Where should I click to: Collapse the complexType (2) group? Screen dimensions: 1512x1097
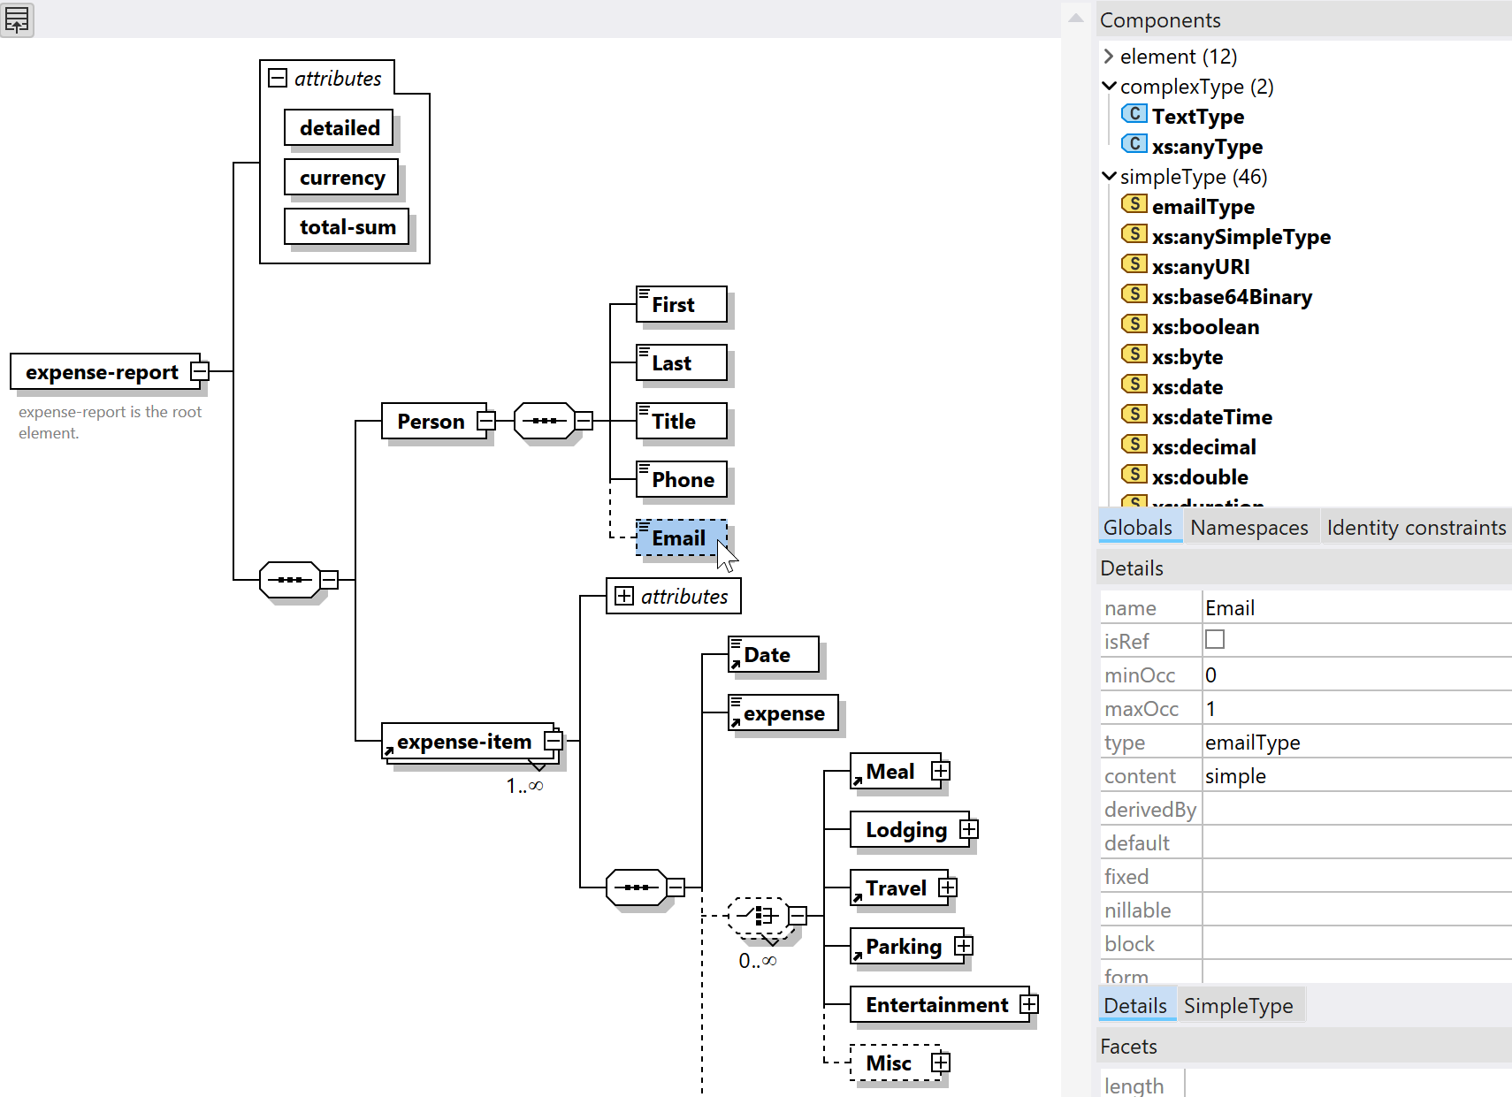pos(1109,87)
